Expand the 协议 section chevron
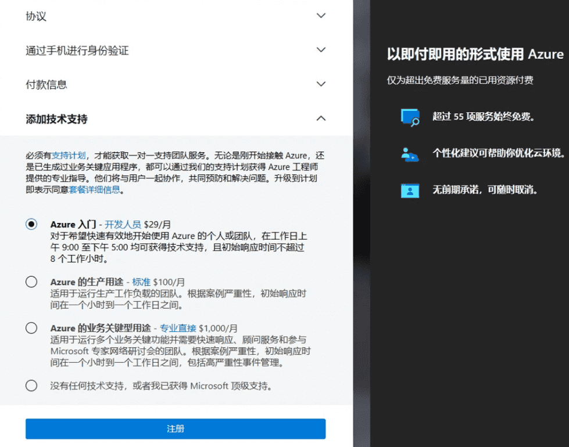 coord(321,16)
